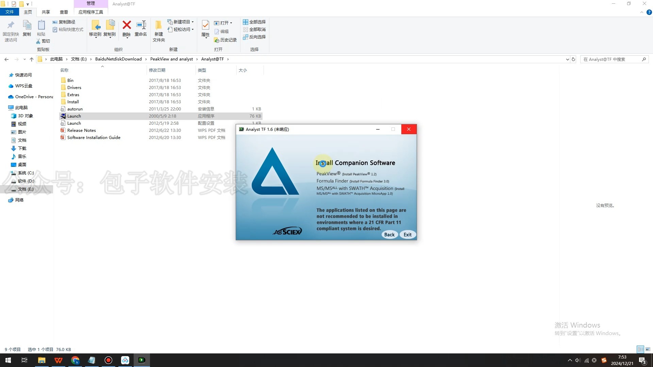Viewport: 653px width, 367px height.
Task: Select the System (C:) drive in sidebar
Action: click(26, 173)
